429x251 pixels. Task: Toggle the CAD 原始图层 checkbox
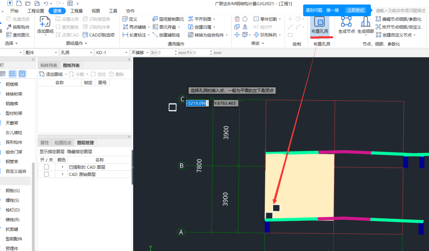[46, 174]
